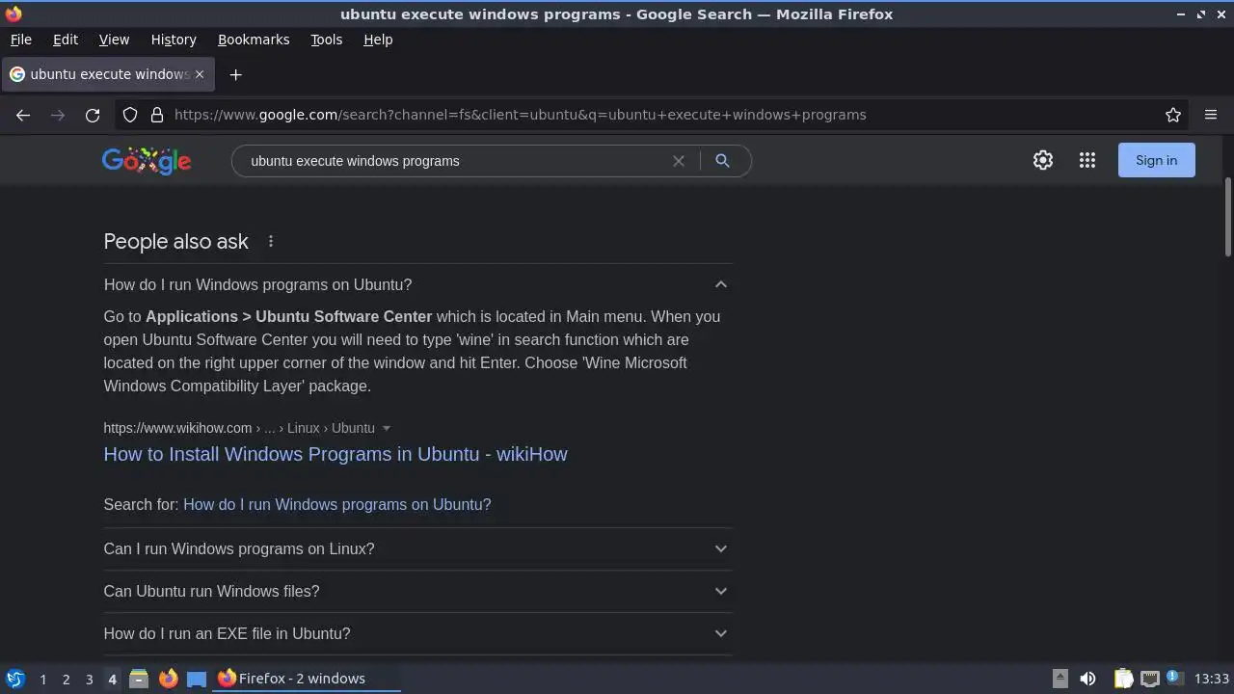This screenshot has height=694, width=1234.
Task: Open Firefox hamburger application menu
Action: [x=1211, y=115]
